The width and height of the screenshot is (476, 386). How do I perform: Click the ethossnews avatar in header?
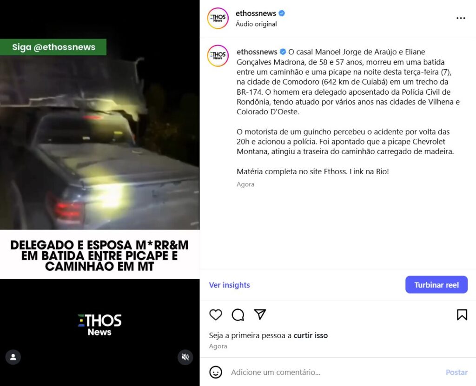(218, 18)
